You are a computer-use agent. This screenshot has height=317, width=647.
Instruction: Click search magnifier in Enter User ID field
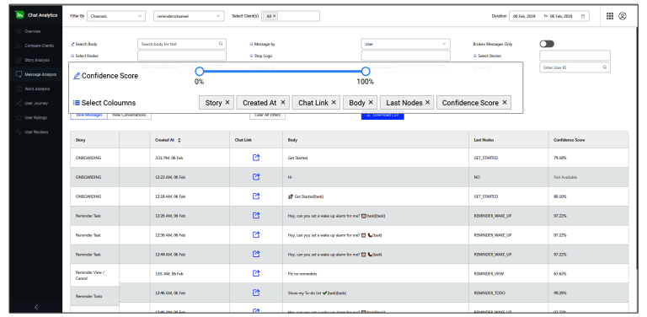pos(605,67)
